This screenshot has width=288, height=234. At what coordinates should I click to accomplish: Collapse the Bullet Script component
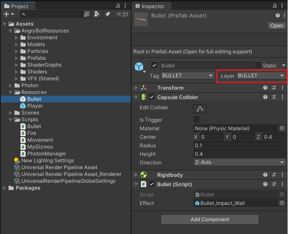click(136, 184)
